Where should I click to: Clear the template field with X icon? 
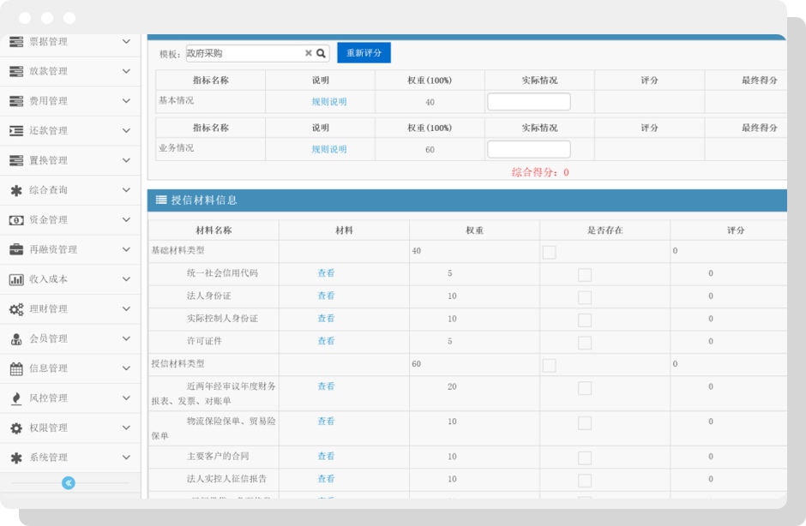[309, 53]
